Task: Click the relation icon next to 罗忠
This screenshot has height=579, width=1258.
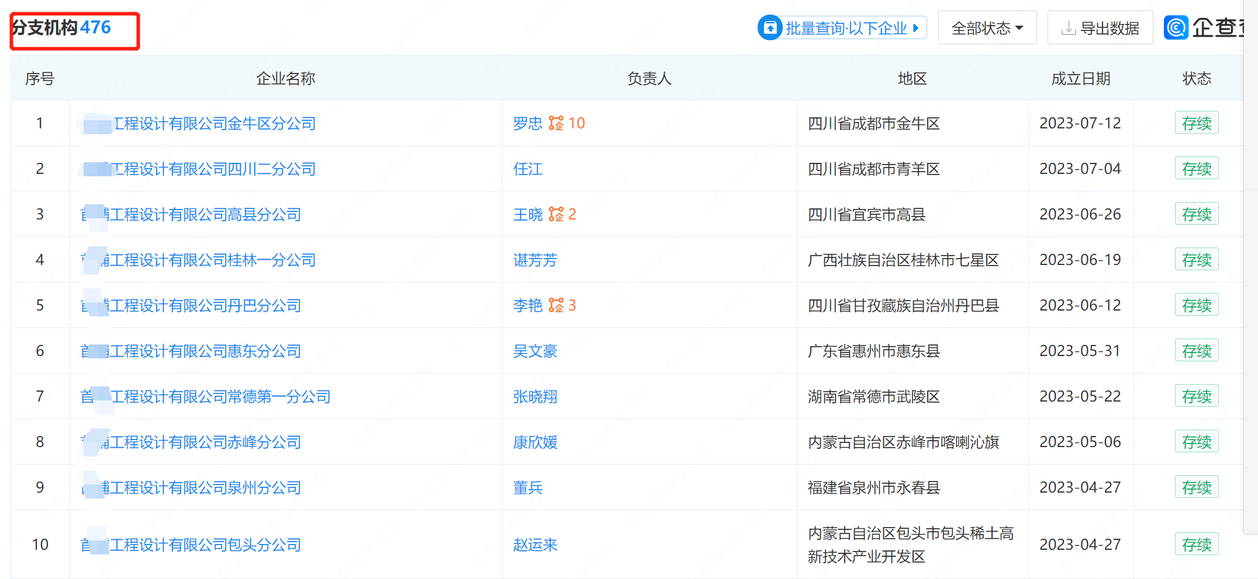Action: click(556, 123)
